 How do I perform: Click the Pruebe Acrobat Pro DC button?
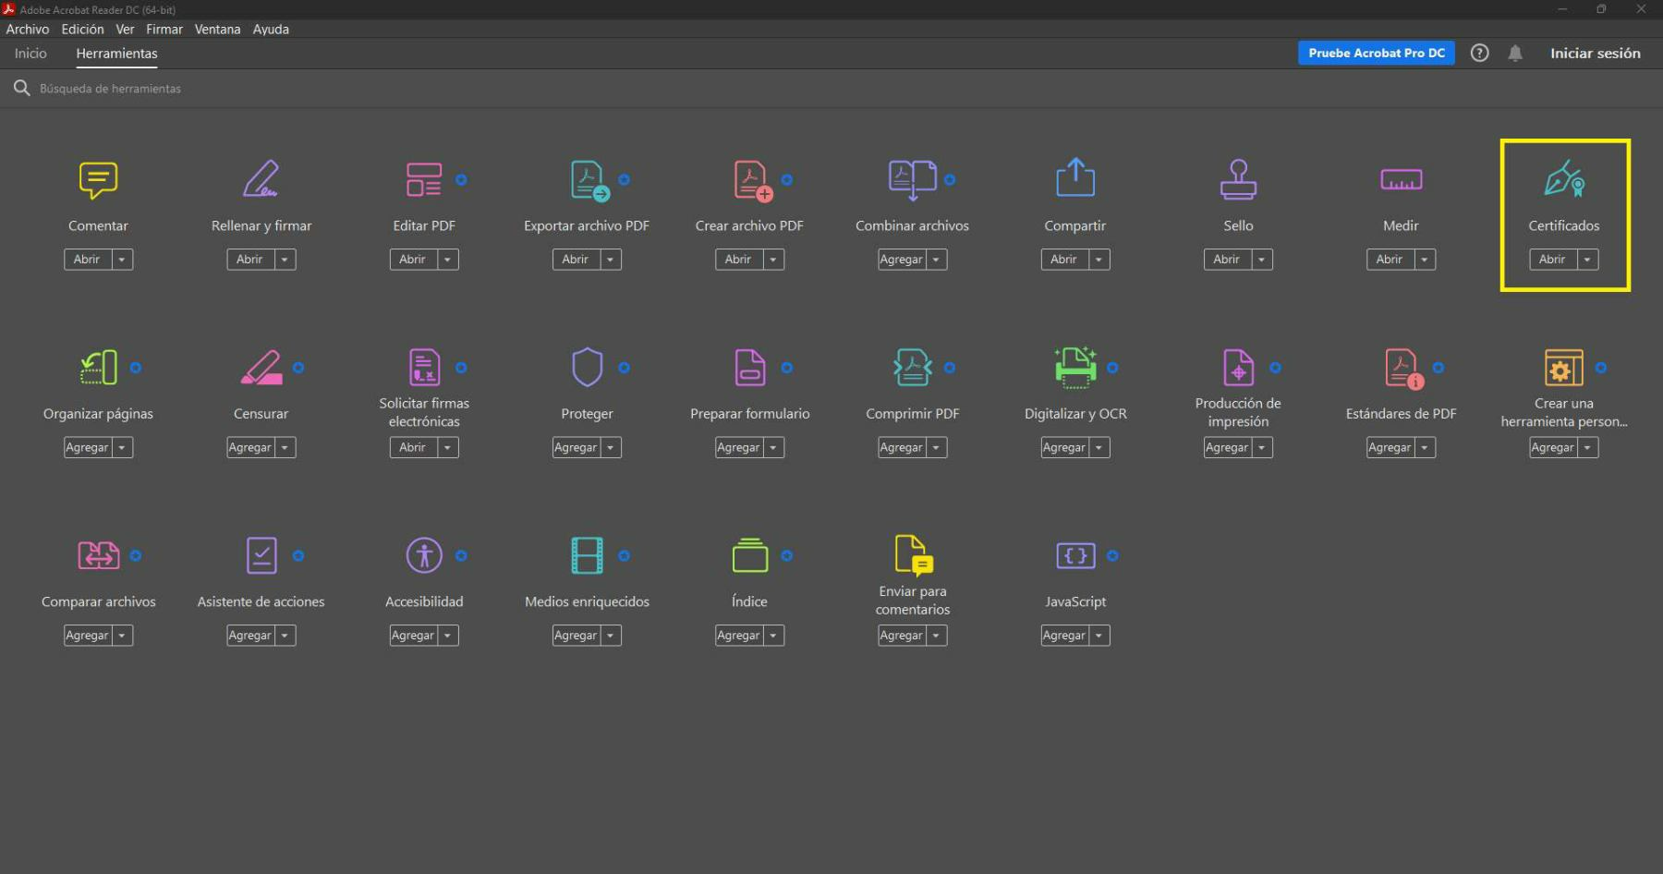(x=1377, y=54)
